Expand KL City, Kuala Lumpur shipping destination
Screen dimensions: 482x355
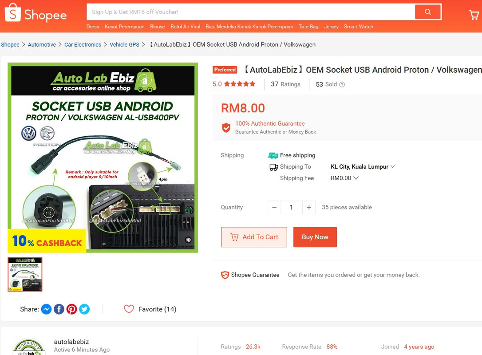coord(363,166)
